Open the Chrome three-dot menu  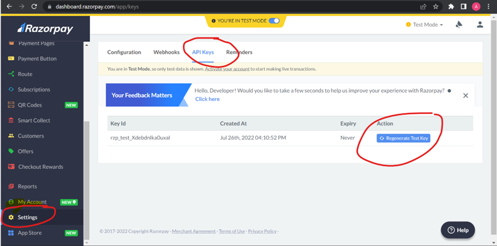point(488,7)
